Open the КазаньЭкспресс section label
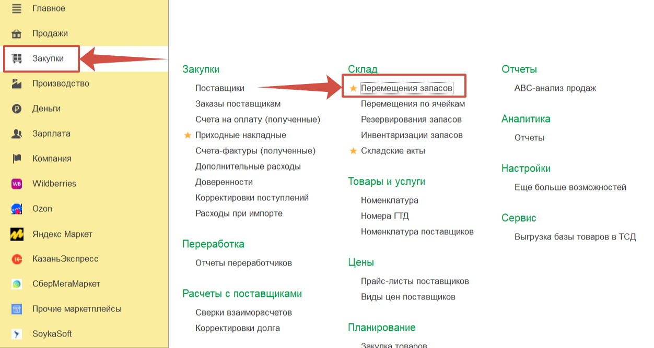654x348 pixels. 65,259
